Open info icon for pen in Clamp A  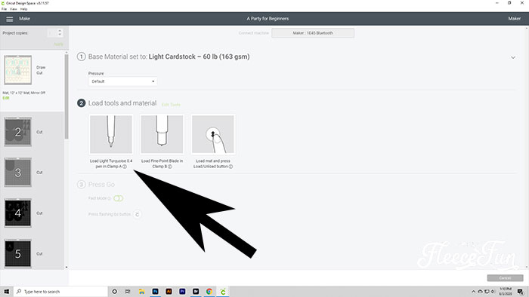(x=125, y=167)
